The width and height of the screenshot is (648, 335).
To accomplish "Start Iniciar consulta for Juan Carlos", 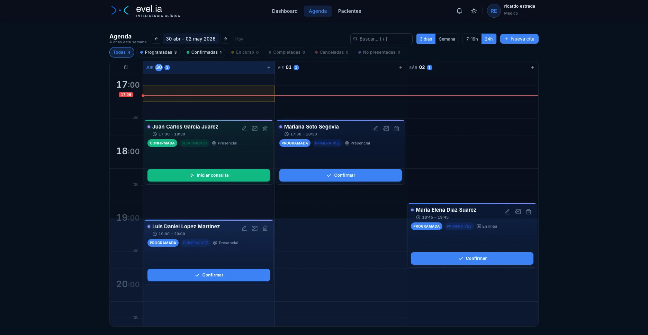I will (209, 175).
